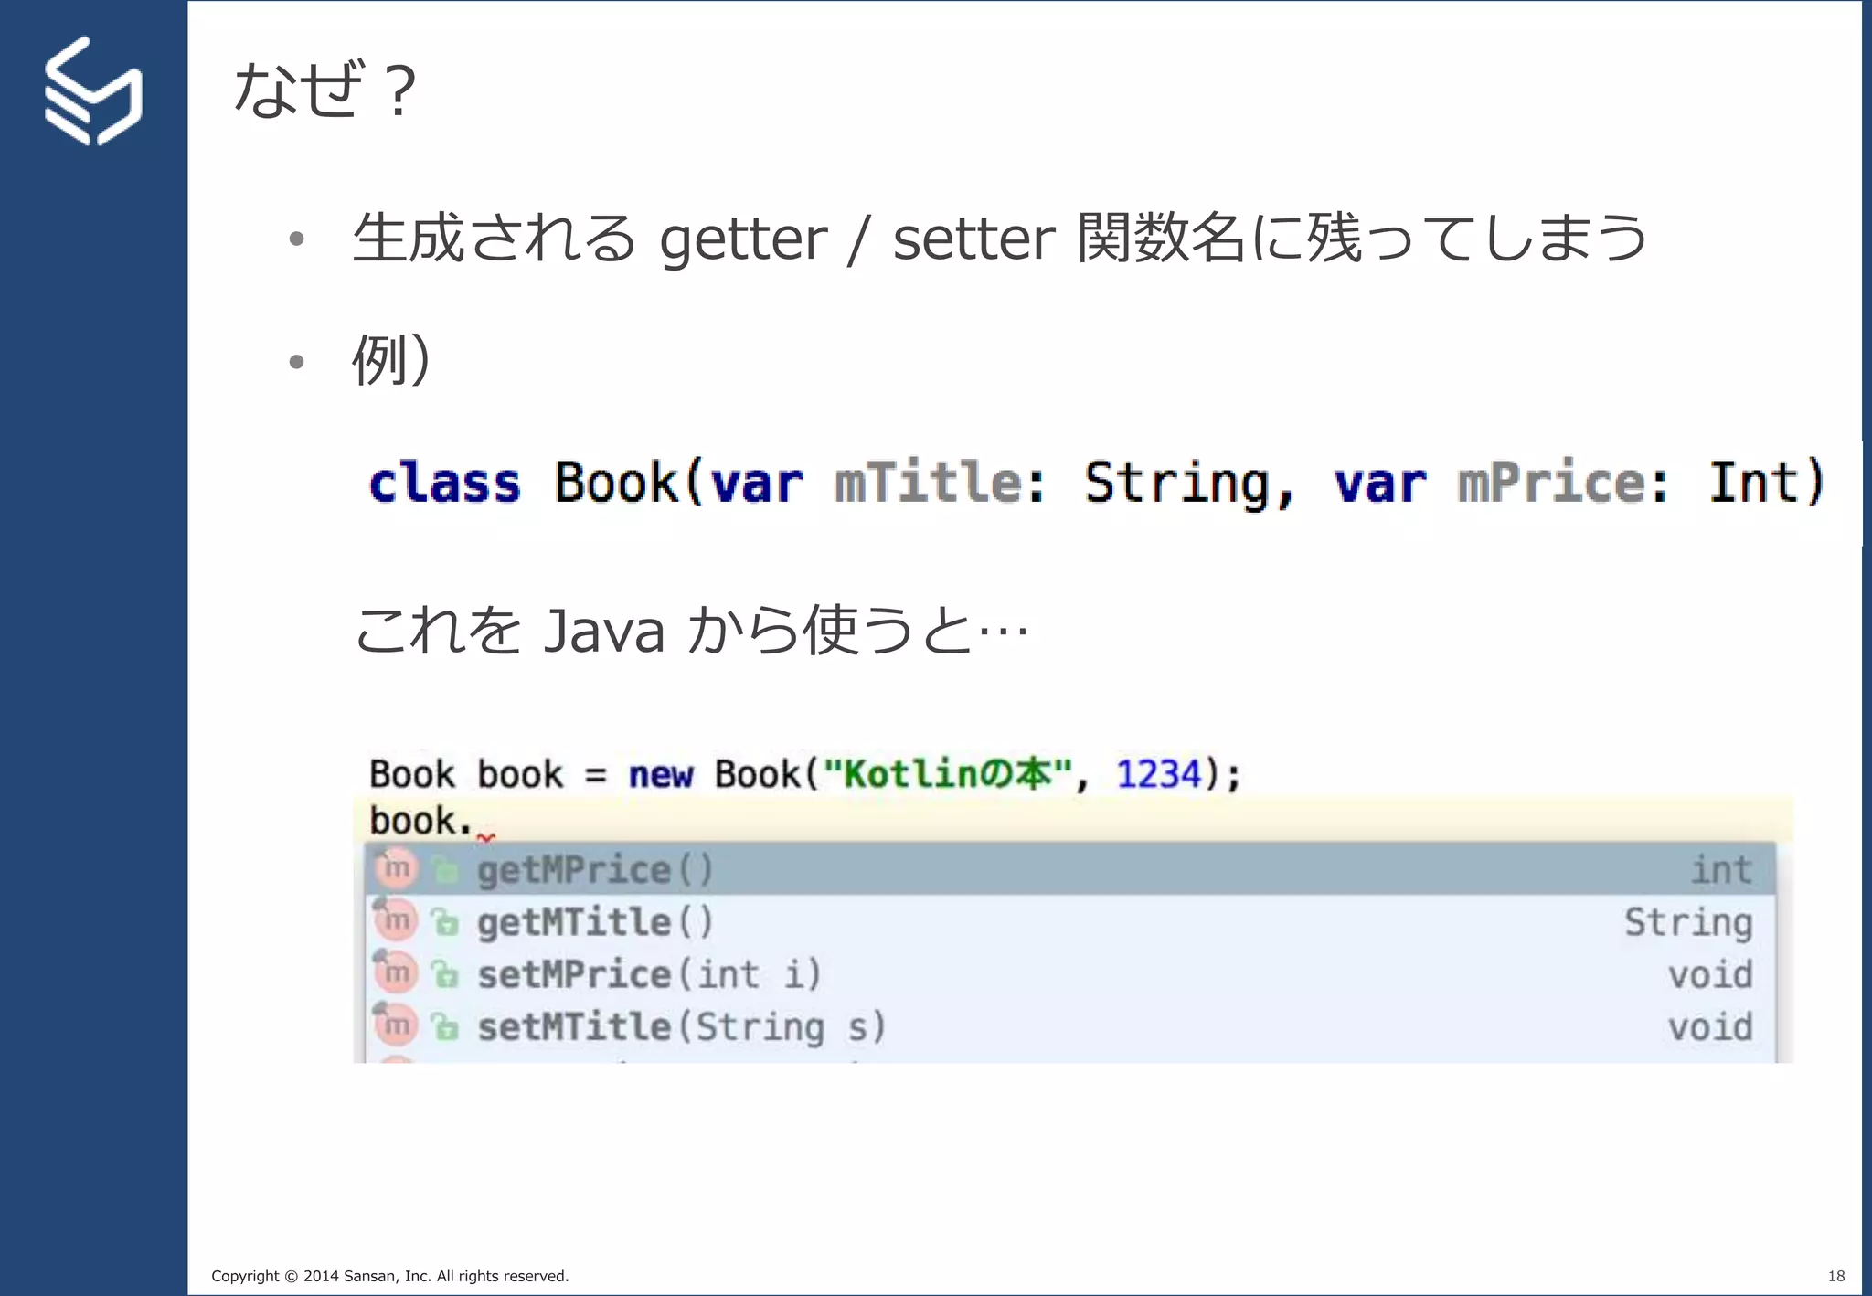Click the string literal "Kotlinの本"

point(947,773)
